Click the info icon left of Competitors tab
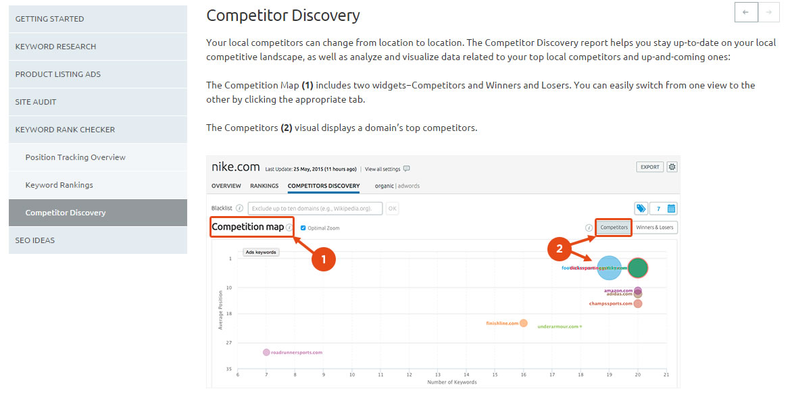Image resolution: width=790 pixels, height=395 pixels. 589,228
